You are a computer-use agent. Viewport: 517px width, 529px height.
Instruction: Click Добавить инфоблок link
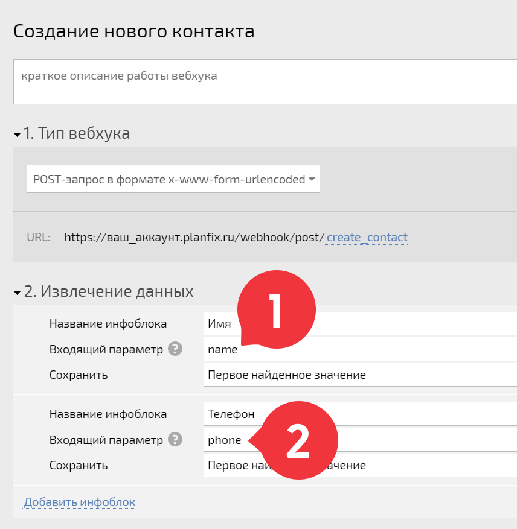[x=79, y=502]
